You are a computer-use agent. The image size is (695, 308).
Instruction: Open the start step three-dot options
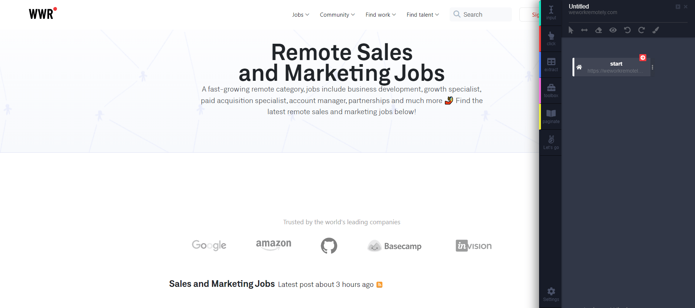coord(652,67)
